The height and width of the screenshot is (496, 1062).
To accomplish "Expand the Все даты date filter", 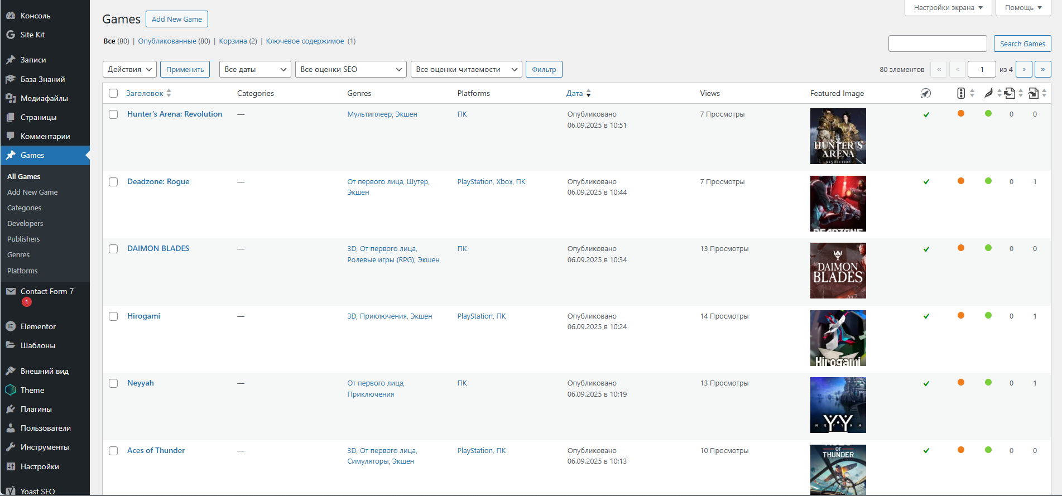I will 255,69.
